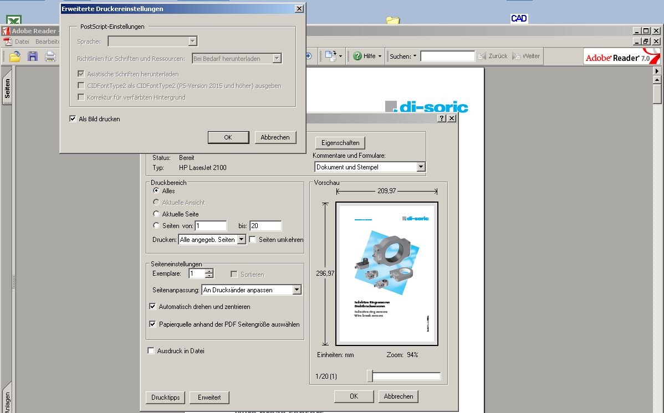Open the Drucken Alle angegeb. Seiten dropdown

point(241,240)
